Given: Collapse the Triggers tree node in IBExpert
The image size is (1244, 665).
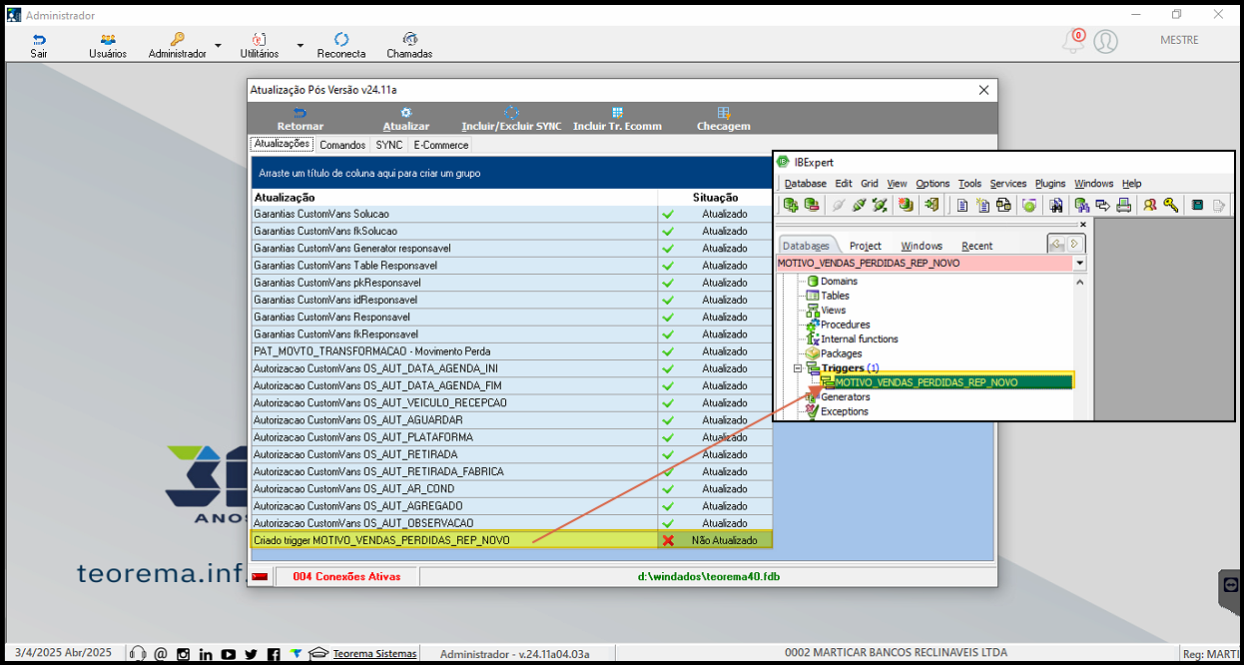Looking at the screenshot, I should pyautogui.click(x=798, y=368).
